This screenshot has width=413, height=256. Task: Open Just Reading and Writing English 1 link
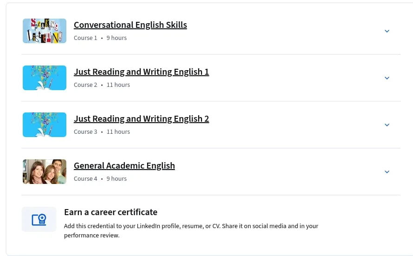[x=142, y=72]
